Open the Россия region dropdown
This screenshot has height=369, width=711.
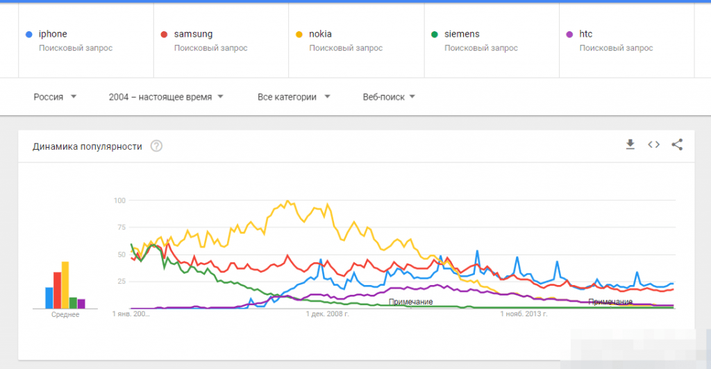click(55, 97)
